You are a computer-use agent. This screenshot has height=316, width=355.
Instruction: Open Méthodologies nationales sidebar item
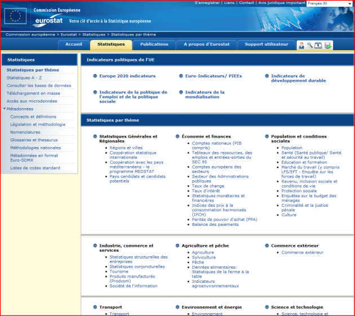[35, 148]
